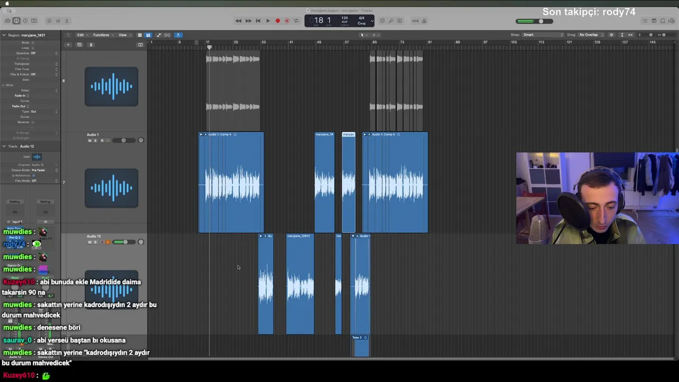The height and width of the screenshot is (382, 679).
Task: Collapse the Track Audio 12 inspector section
Action: (x=4, y=146)
